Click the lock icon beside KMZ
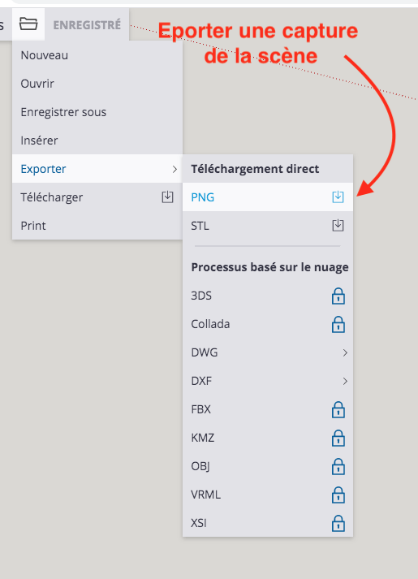The height and width of the screenshot is (579, 418). coord(338,439)
